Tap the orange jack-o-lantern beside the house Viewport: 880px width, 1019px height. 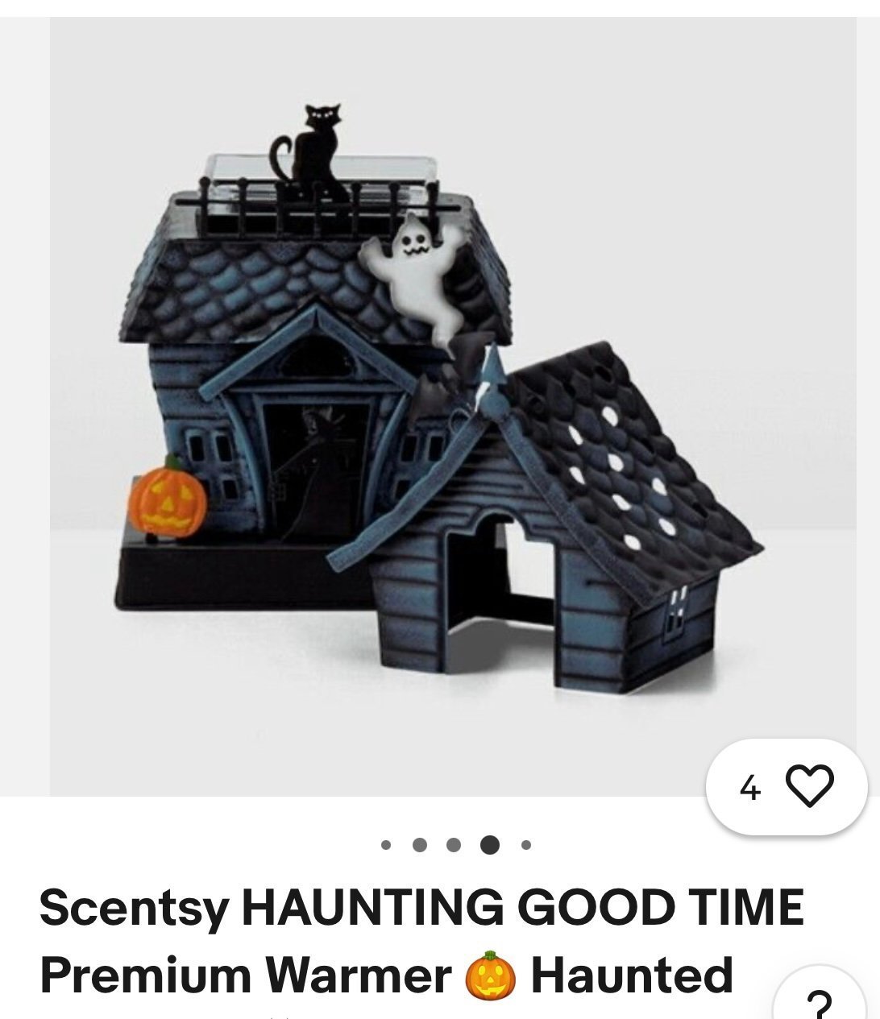(168, 496)
